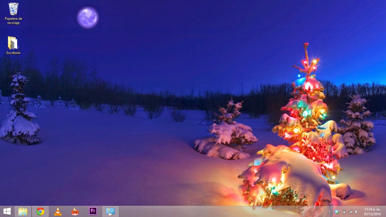Open the rightmost pinned taskbar application
Image resolution: width=386 pixels, height=217 pixels.
coord(110,211)
